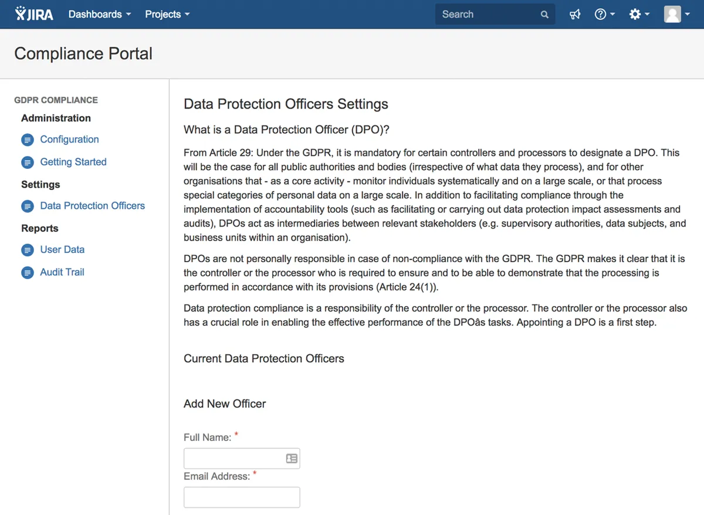Open the Getting Started link
Image resolution: width=704 pixels, height=515 pixels.
coord(73,162)
